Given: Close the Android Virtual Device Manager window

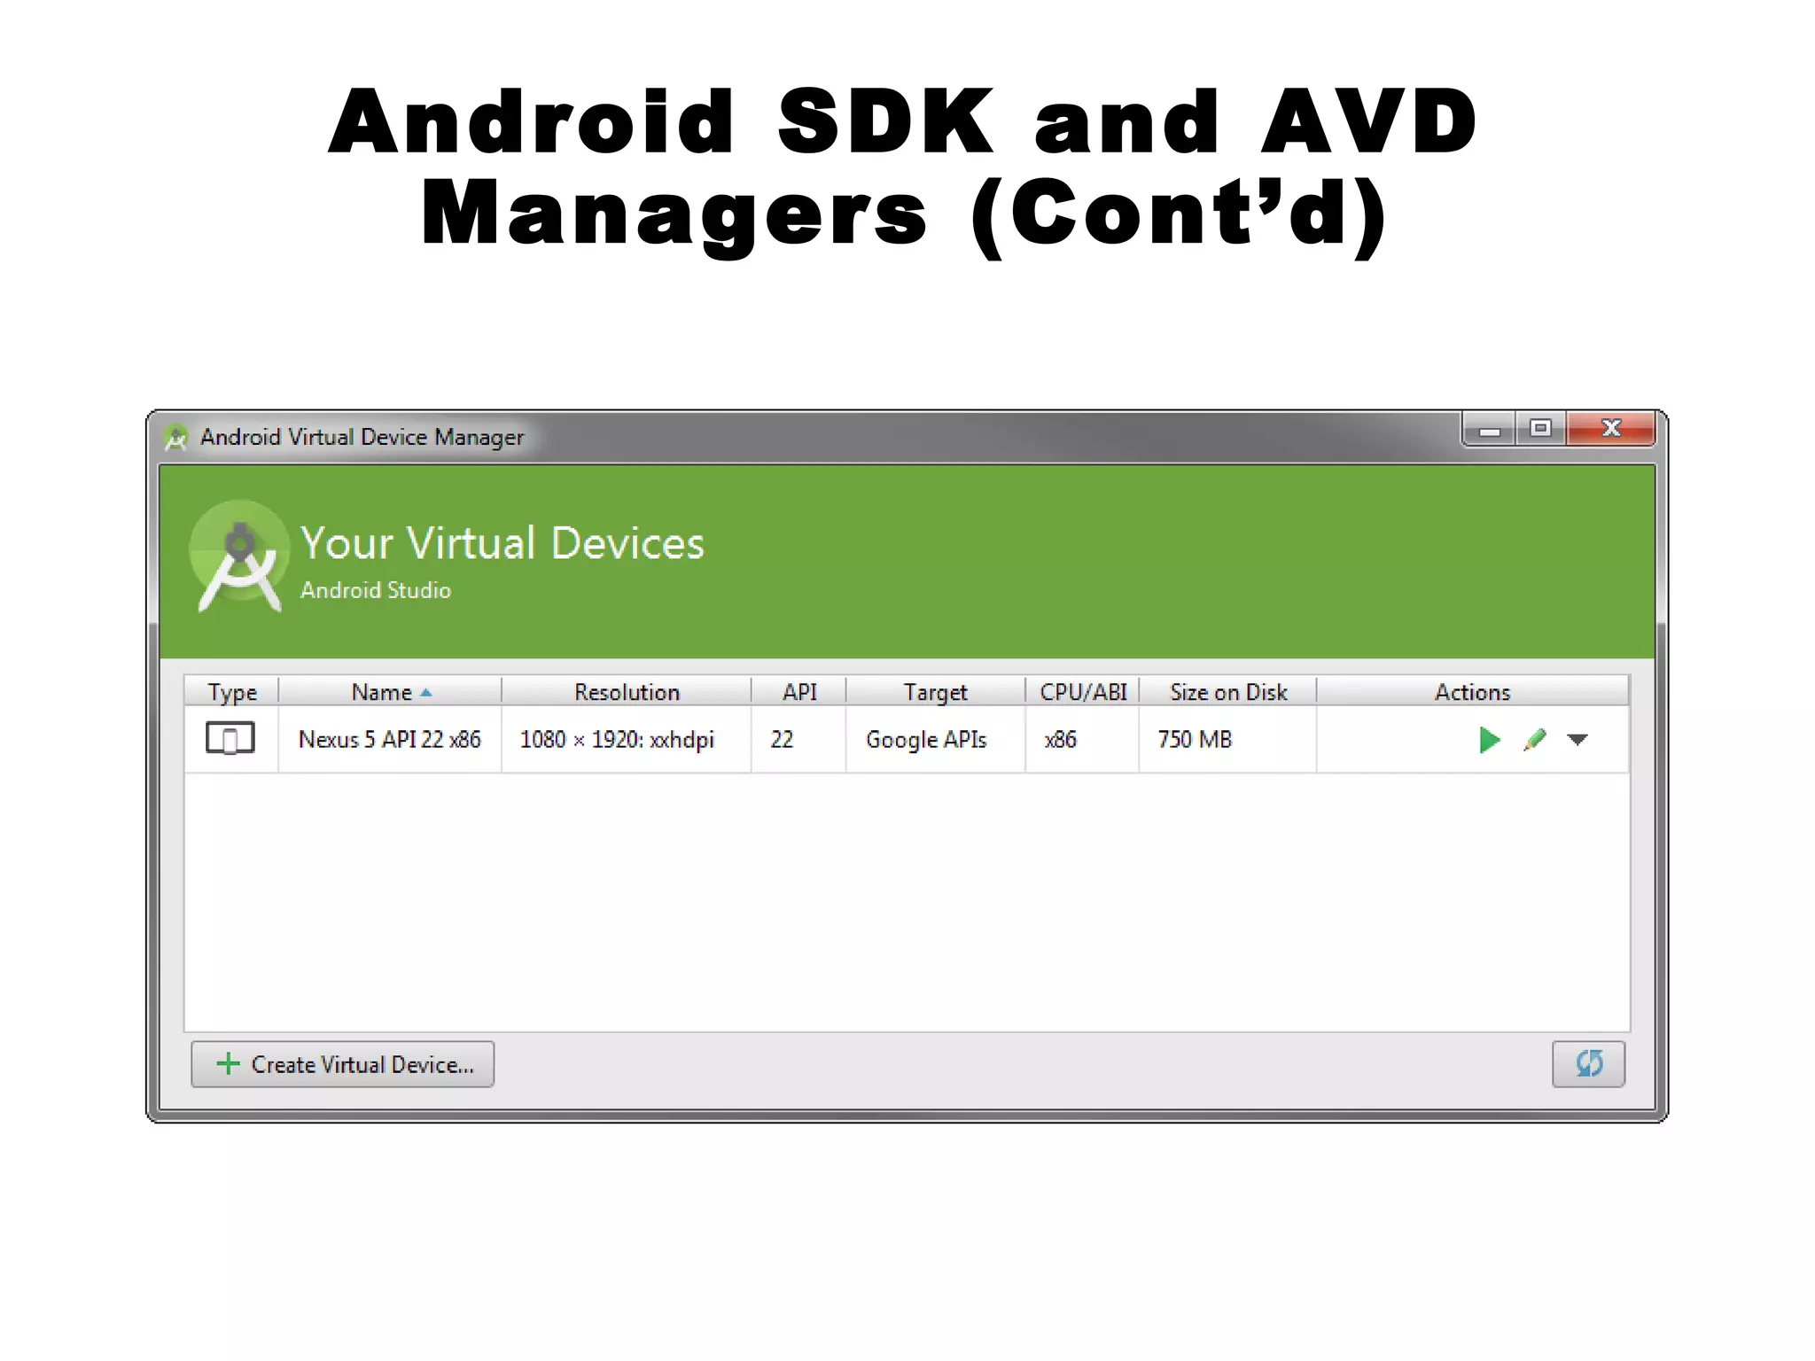Looking at the screenshot, I should click(1610, 430).
